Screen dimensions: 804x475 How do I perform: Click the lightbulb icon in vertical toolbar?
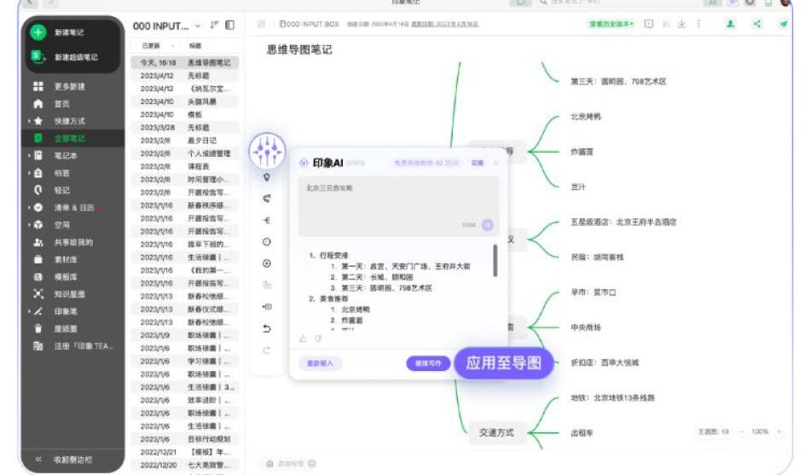[x=267, y=177]
